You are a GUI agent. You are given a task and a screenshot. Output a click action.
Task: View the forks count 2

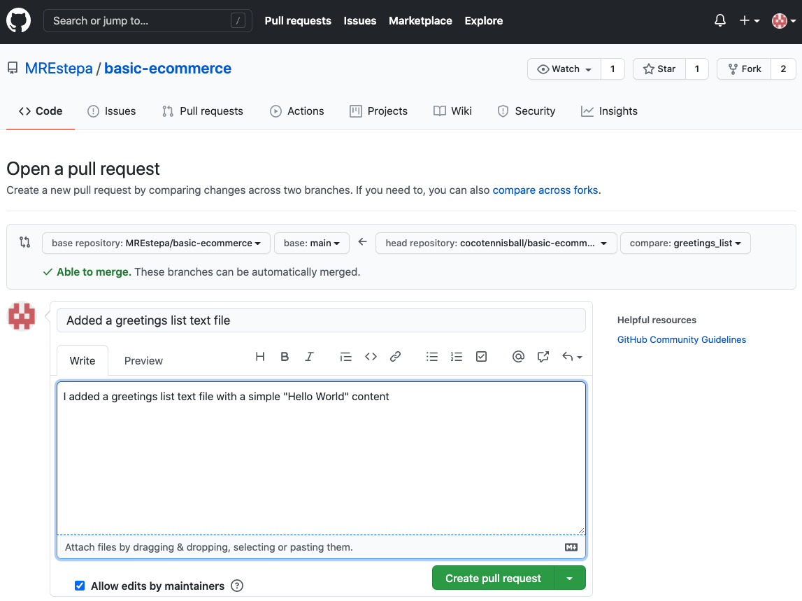(783, 69)
